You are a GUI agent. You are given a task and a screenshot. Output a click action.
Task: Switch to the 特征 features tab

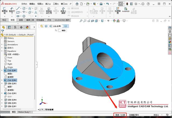[x=4, y=20]
